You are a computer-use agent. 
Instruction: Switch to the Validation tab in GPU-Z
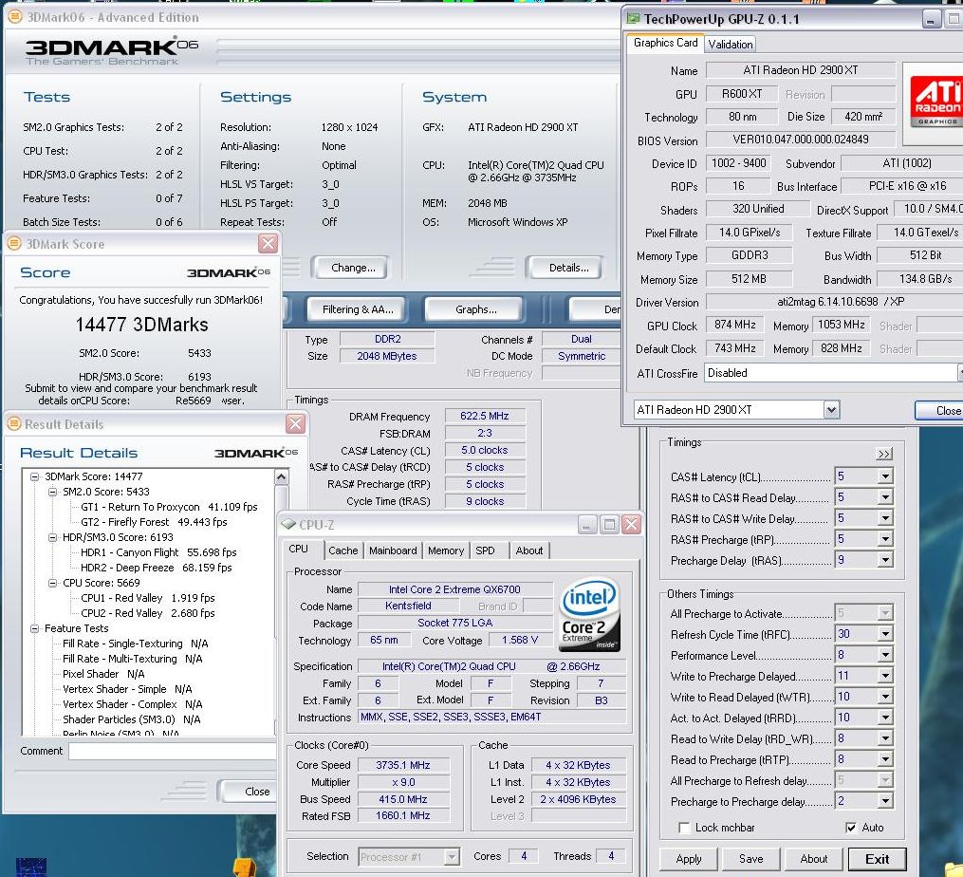point(730,45)
